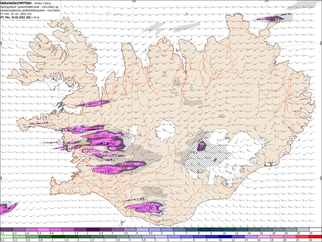The image size is (322, 242).
Task: Click the 2.0 value on the Snæfellsnes band
Action: tap(87, 104)
